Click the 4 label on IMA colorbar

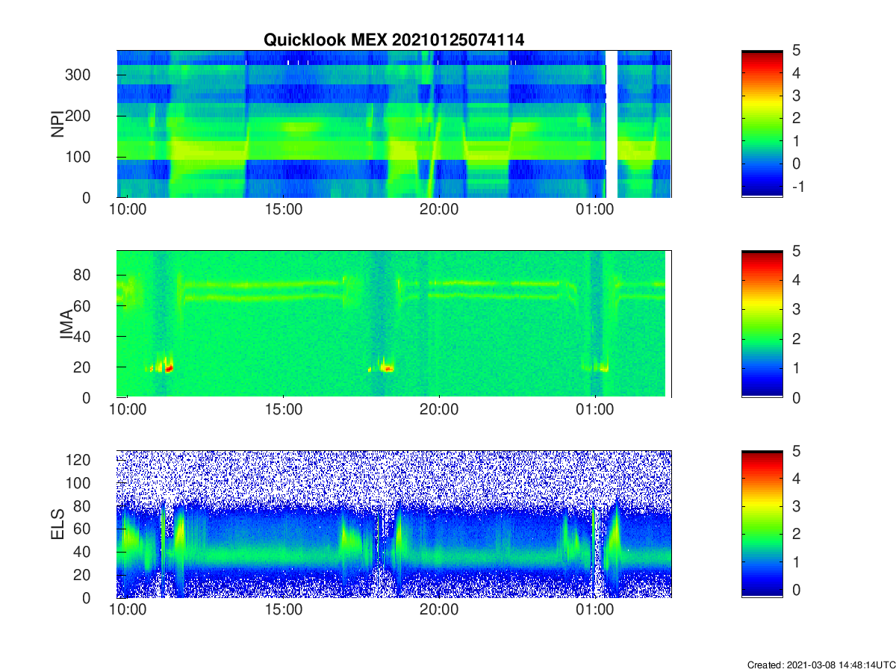point(795,280)
